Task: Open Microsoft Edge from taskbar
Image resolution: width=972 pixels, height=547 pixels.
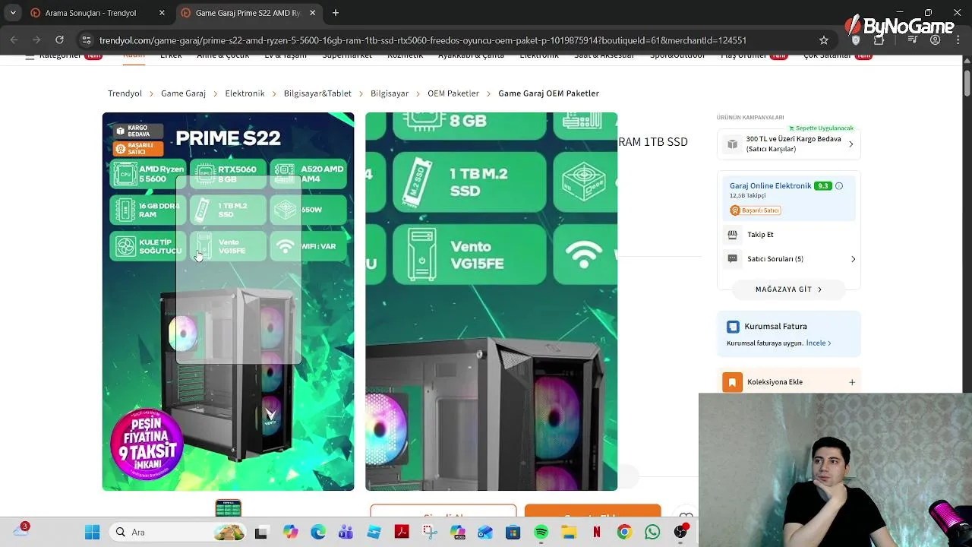Action: [318, 533]
